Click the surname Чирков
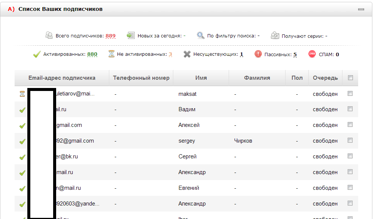The image size is (375, 219). click(243, 141)
